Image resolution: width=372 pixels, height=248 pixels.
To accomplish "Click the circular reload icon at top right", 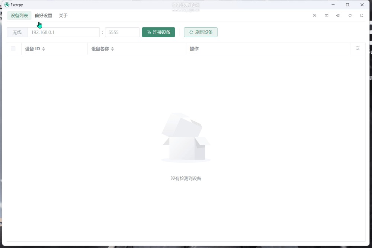I will 350,16.
